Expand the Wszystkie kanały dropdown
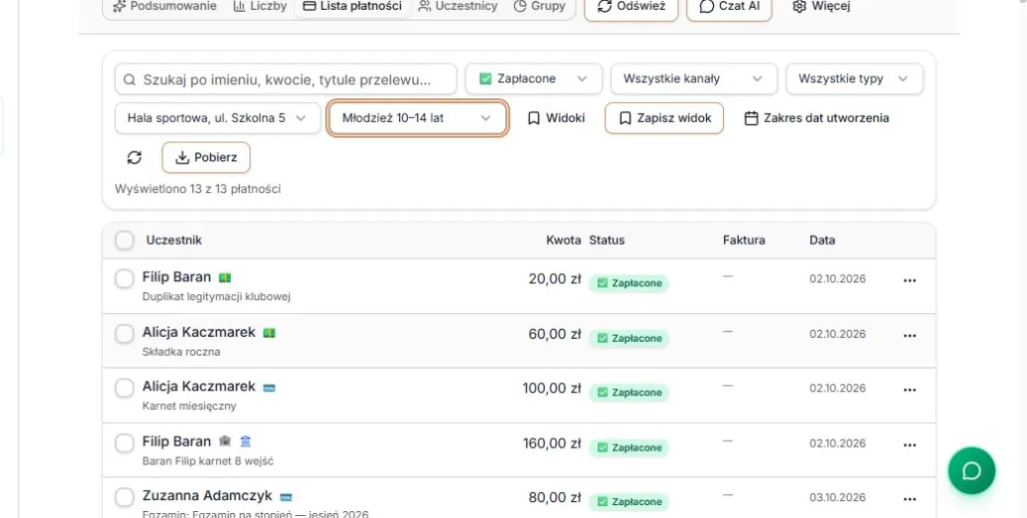Image resolution: width=1027 pixels, height=518 pixels. (x=693, y=78)
